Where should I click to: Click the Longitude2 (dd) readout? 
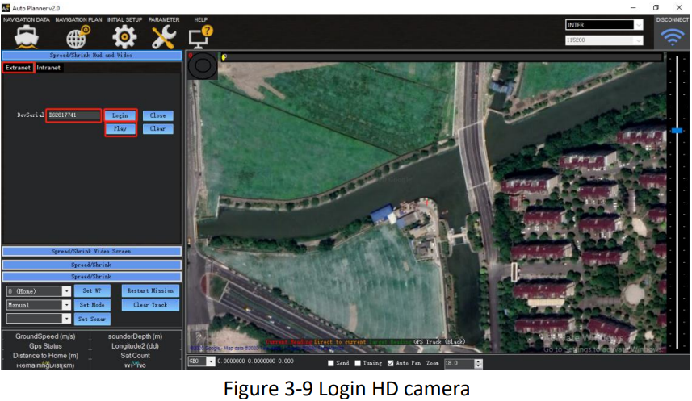coord(135,346)
